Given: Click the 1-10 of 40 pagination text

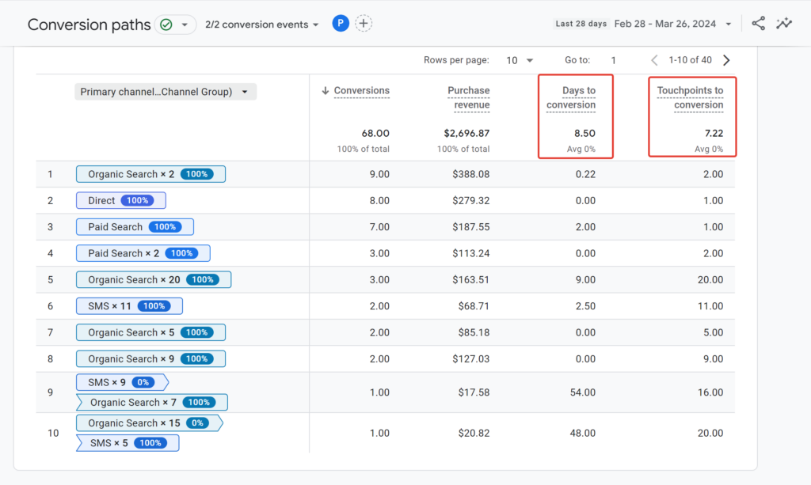Looking at the screenshot, I should click(x=690, y=60).
